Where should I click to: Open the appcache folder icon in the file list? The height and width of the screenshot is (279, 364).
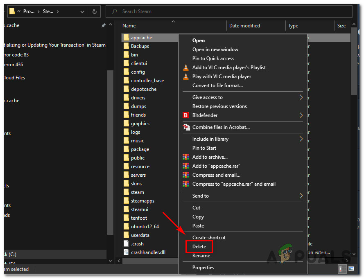[x=126, y=37]
